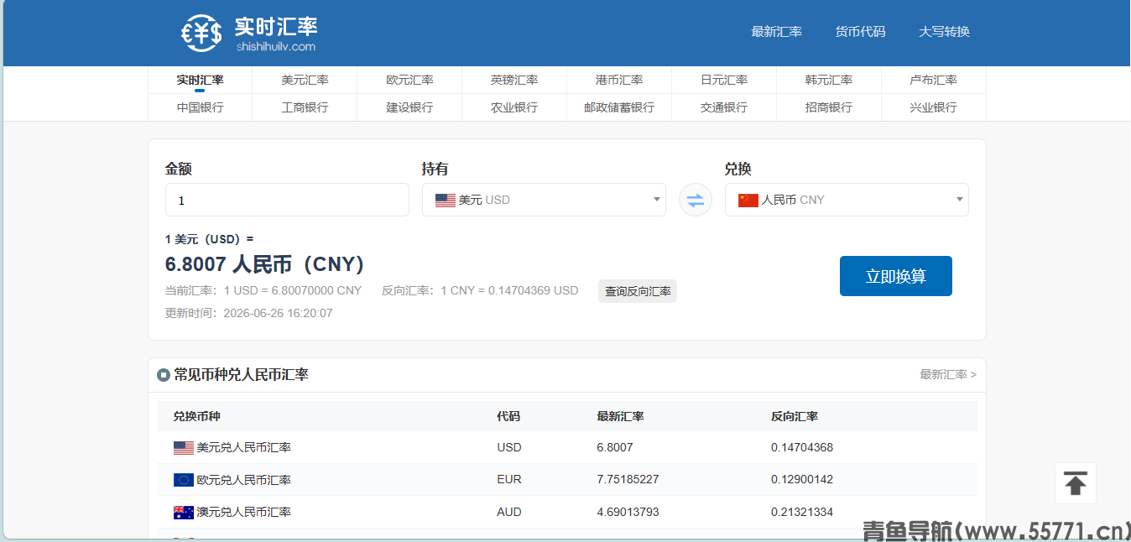
Task: Click the Australian flag in the 澳元 row
Action: point(184,512)
